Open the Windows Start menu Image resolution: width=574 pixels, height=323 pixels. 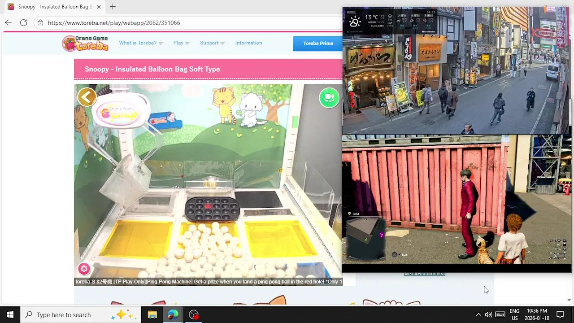10,314
